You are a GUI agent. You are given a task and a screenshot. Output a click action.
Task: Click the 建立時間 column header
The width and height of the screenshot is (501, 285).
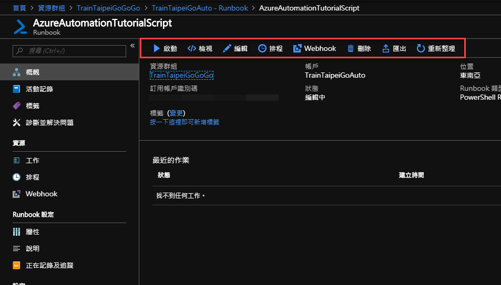[x=411, y=175]
